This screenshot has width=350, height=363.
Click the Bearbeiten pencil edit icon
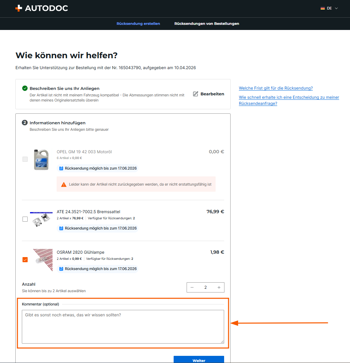[195, 94]
